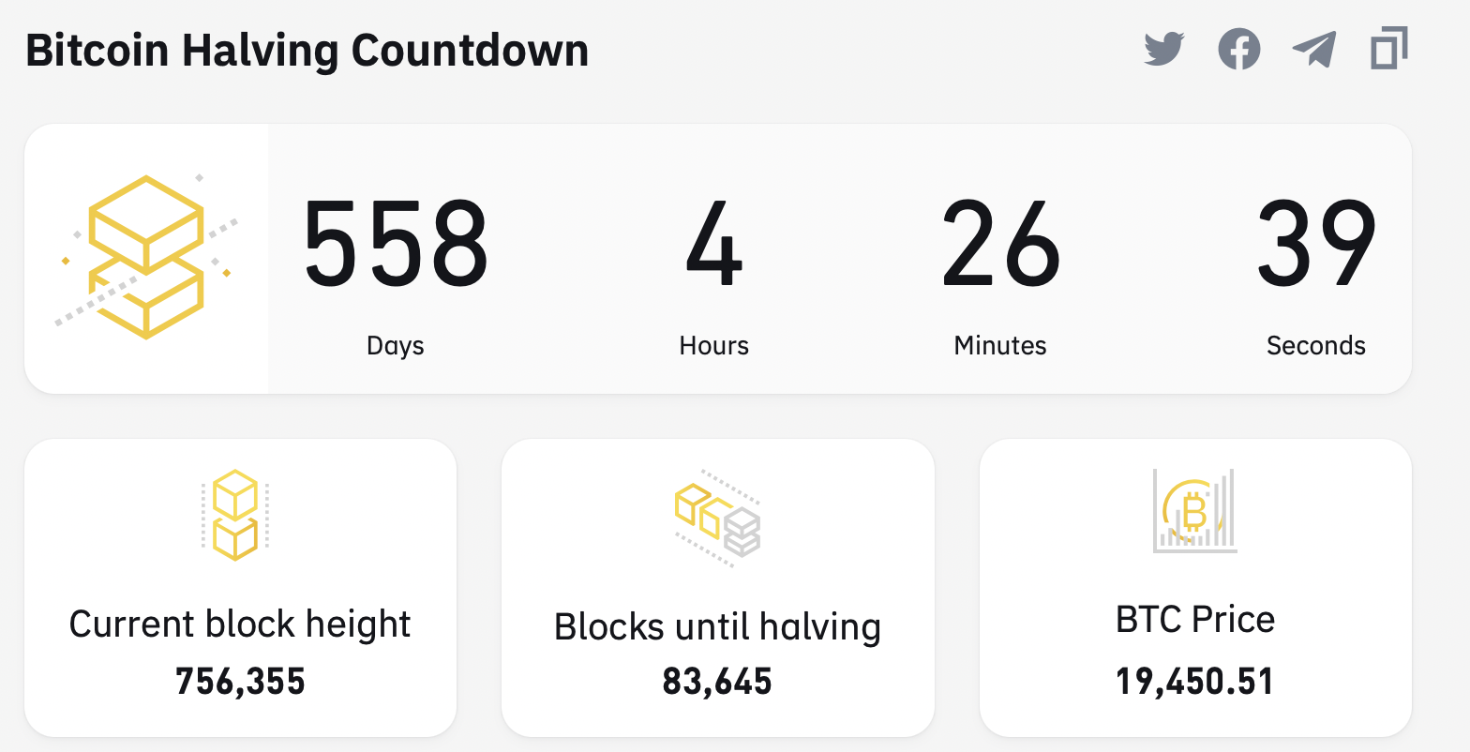The height and width of the screenshot is (752, 1470).
Task: Share countdown via Telegram
Action: tap(1313, 49)
